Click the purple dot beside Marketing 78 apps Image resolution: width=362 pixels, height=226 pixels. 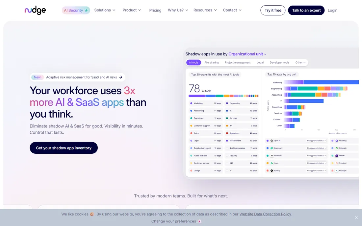pyautogui.click(x=191, y=103)
